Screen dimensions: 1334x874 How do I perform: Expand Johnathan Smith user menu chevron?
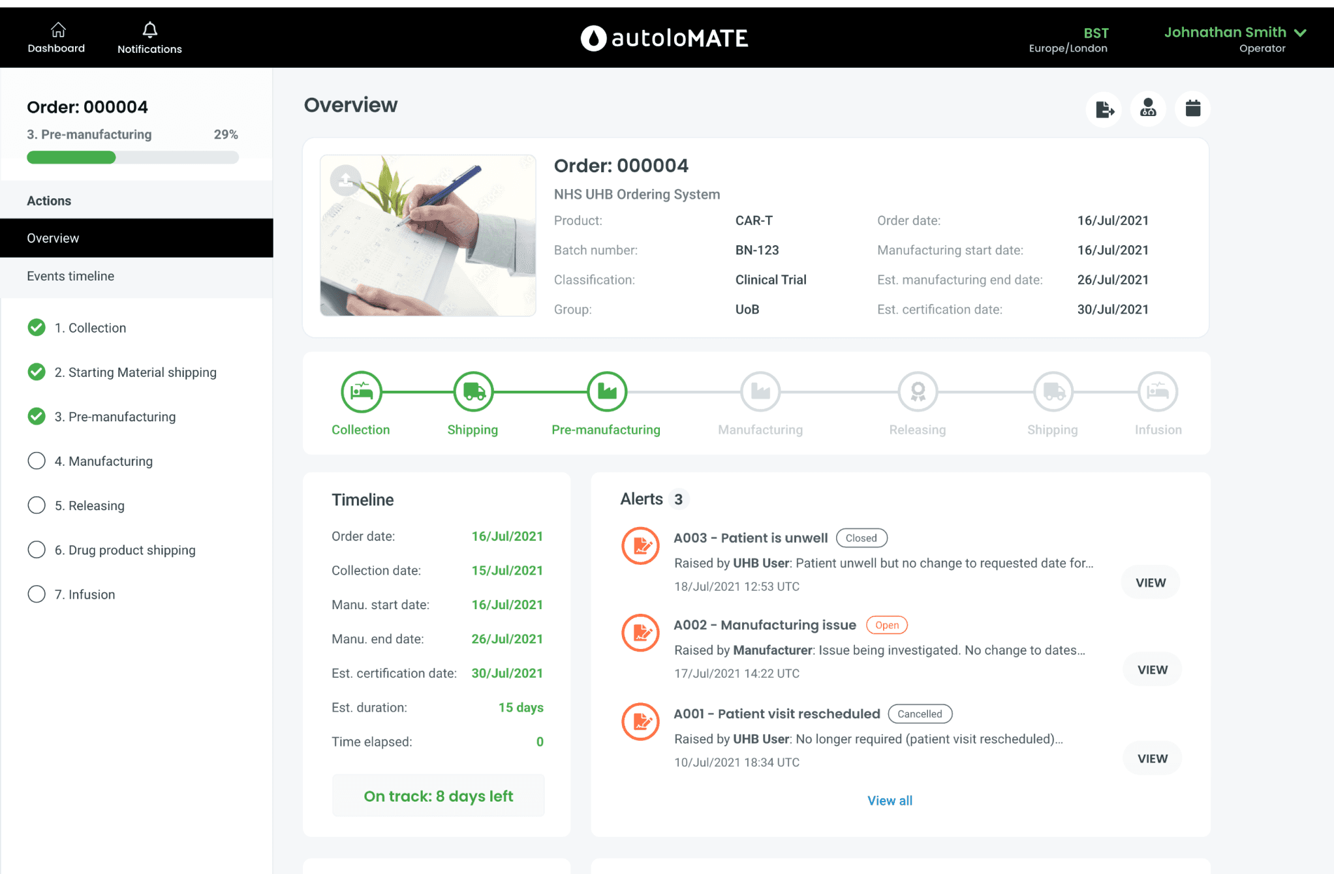1300,33
